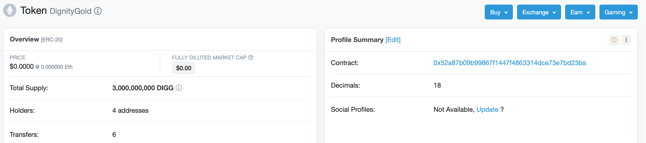This screenshot has height=143, width=646.
Task: Click the 4 addresses holders value
Action: coord(130,111)
